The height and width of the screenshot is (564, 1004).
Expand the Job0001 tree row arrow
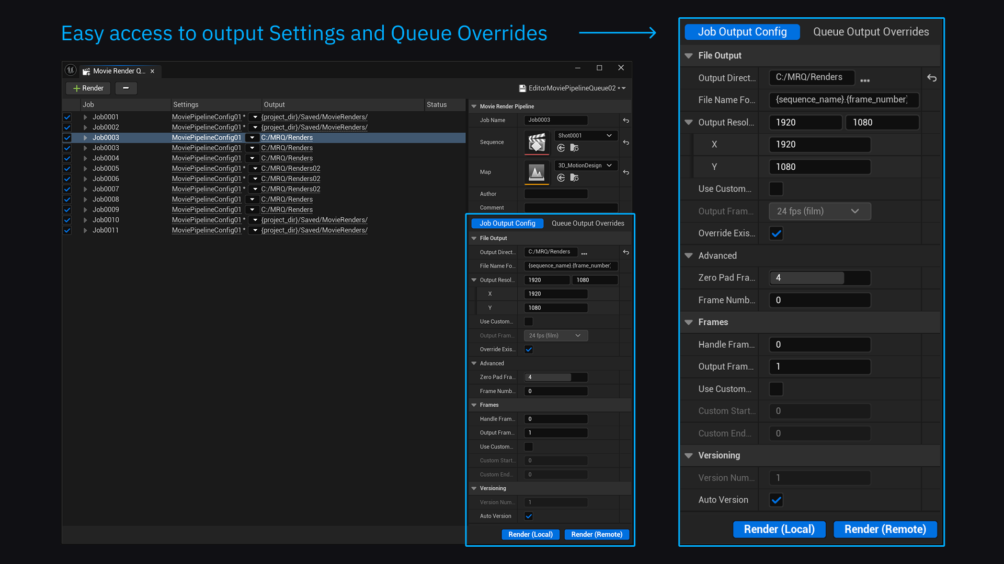point(85,118)
